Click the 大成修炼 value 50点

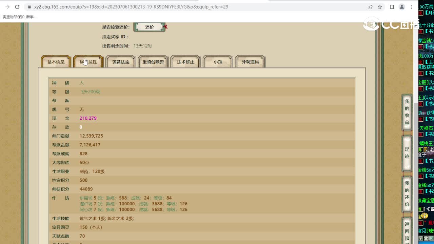coord(84,163)
